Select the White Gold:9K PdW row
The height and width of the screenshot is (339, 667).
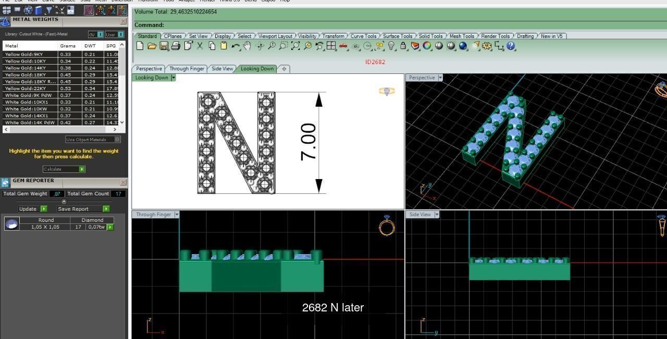tap(61, 95)
